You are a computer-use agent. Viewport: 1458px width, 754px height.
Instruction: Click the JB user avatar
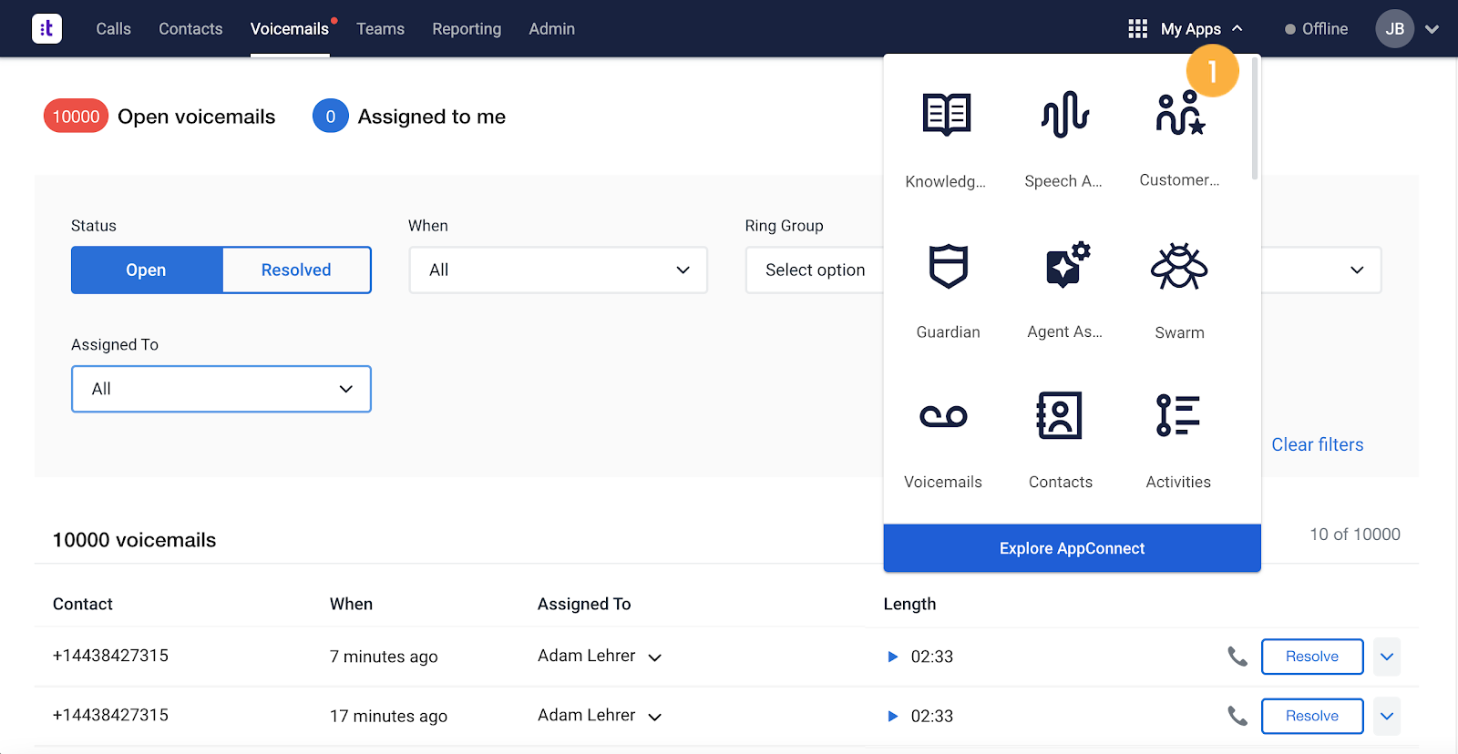1394,29
